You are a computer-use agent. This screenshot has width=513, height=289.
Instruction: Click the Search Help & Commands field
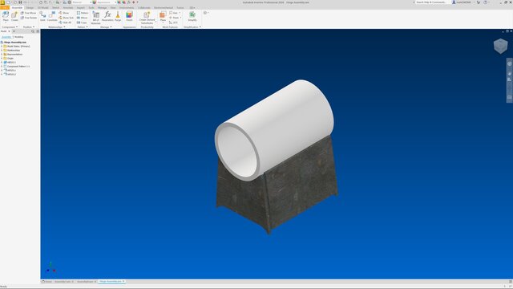coord(431,2)
